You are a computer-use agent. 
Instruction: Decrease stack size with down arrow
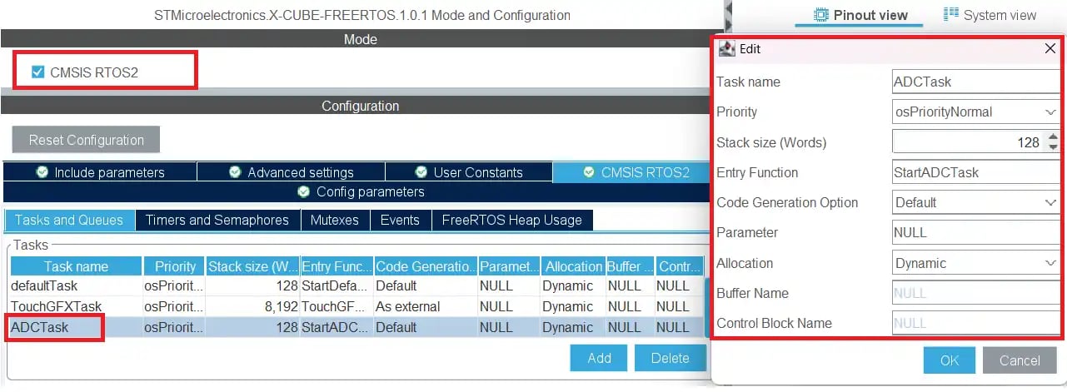pyautogui.click(x=1053, y=148)
